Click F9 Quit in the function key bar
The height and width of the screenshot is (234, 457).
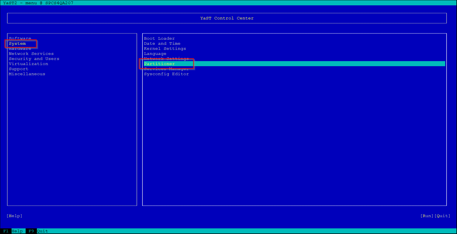pyautogui.click(x=38, y=231)
